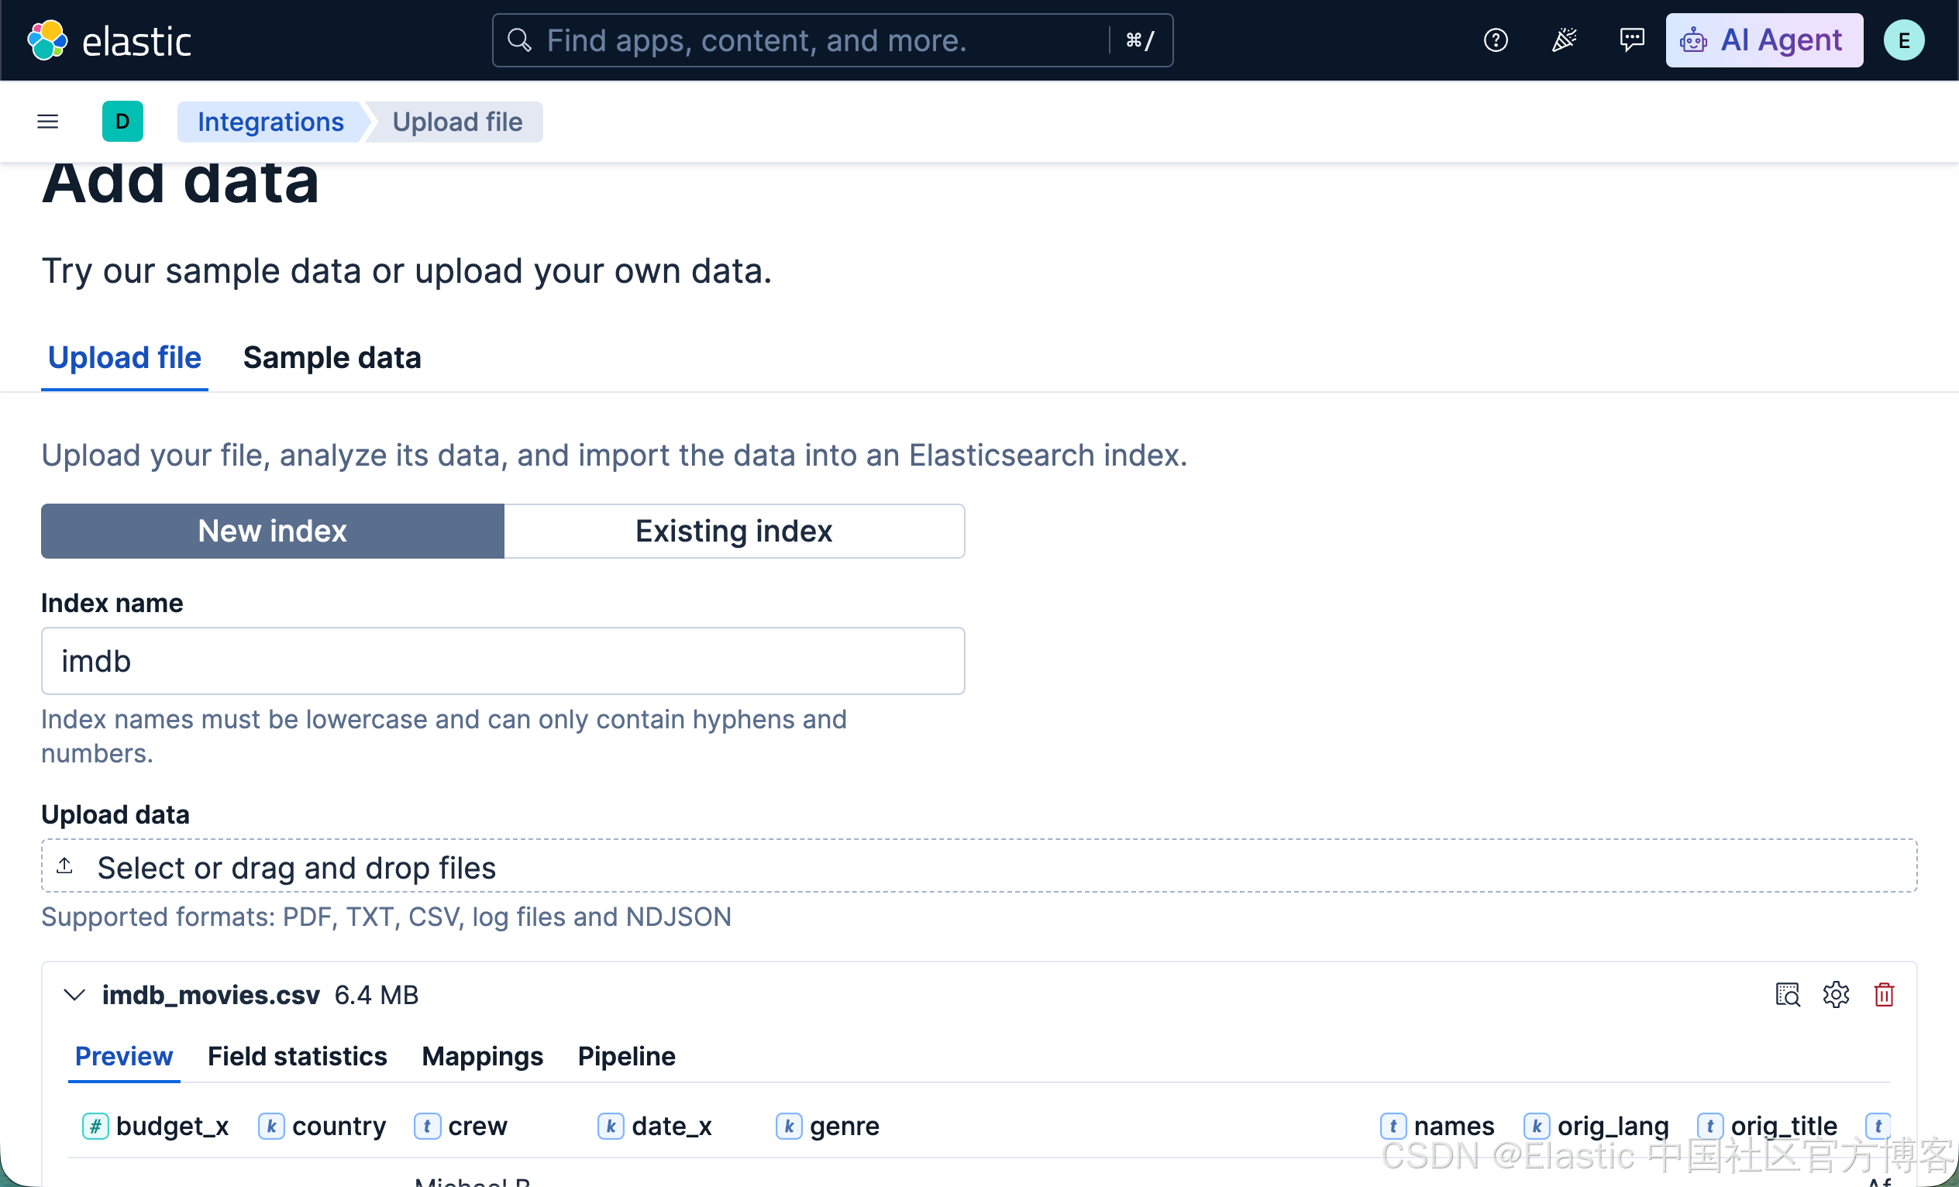Click the upload arrow icon in drop zone
Screen dimensions: 1959x1187
[x=65, y=865]
